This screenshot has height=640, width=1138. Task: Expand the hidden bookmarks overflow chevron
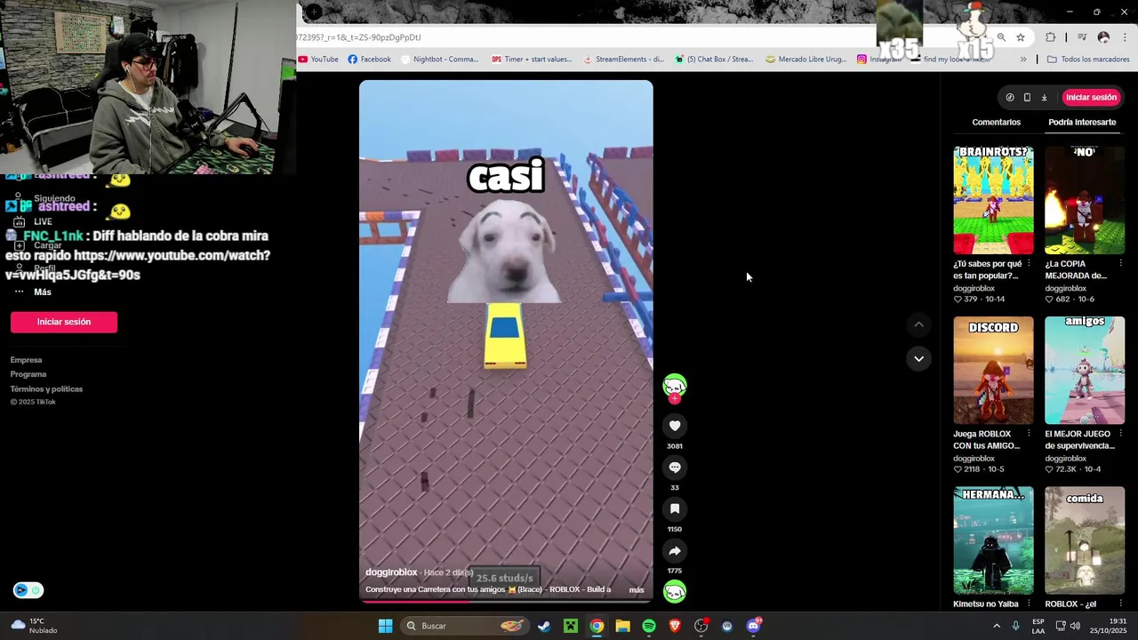pyautogui.click(x=1023, y=60)
